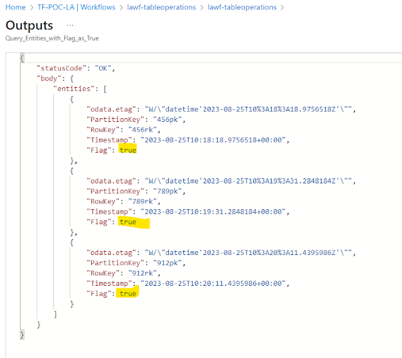Open the last lawf-tableoperations breadcrumb
The image size is (402, 358).
pos(242,7)
